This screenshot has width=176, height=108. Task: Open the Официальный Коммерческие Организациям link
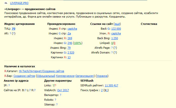65,76
